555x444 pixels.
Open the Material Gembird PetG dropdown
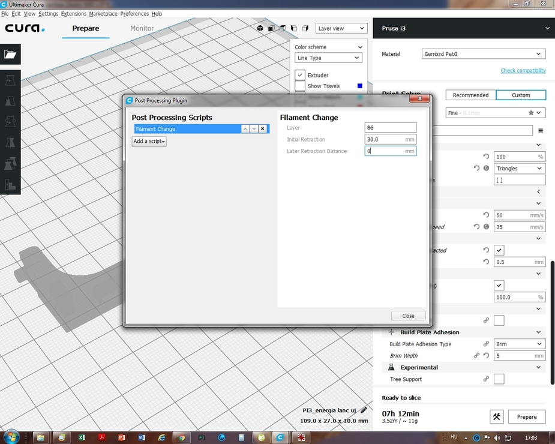pos(483,54)
